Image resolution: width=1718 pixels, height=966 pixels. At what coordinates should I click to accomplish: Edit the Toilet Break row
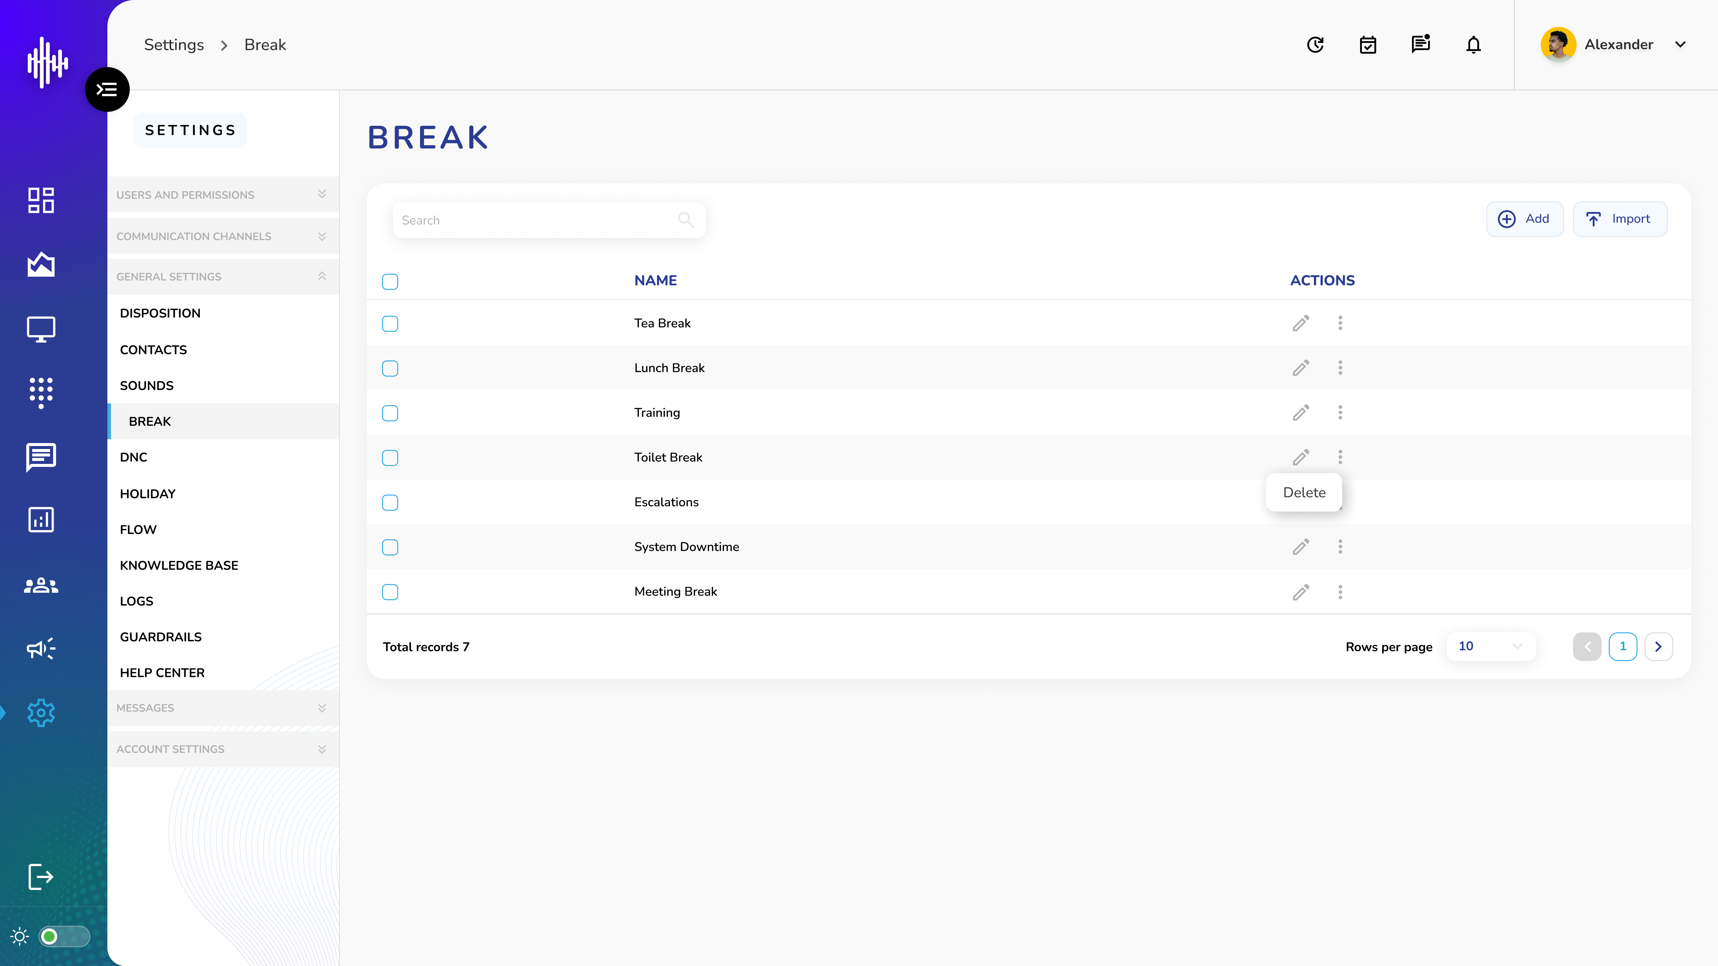[x=1300, y=457]
